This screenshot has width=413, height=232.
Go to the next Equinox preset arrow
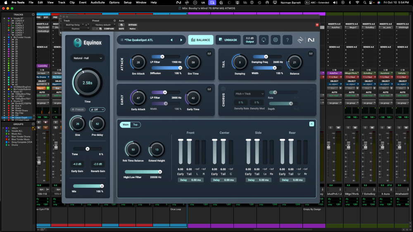coord(181,40)
